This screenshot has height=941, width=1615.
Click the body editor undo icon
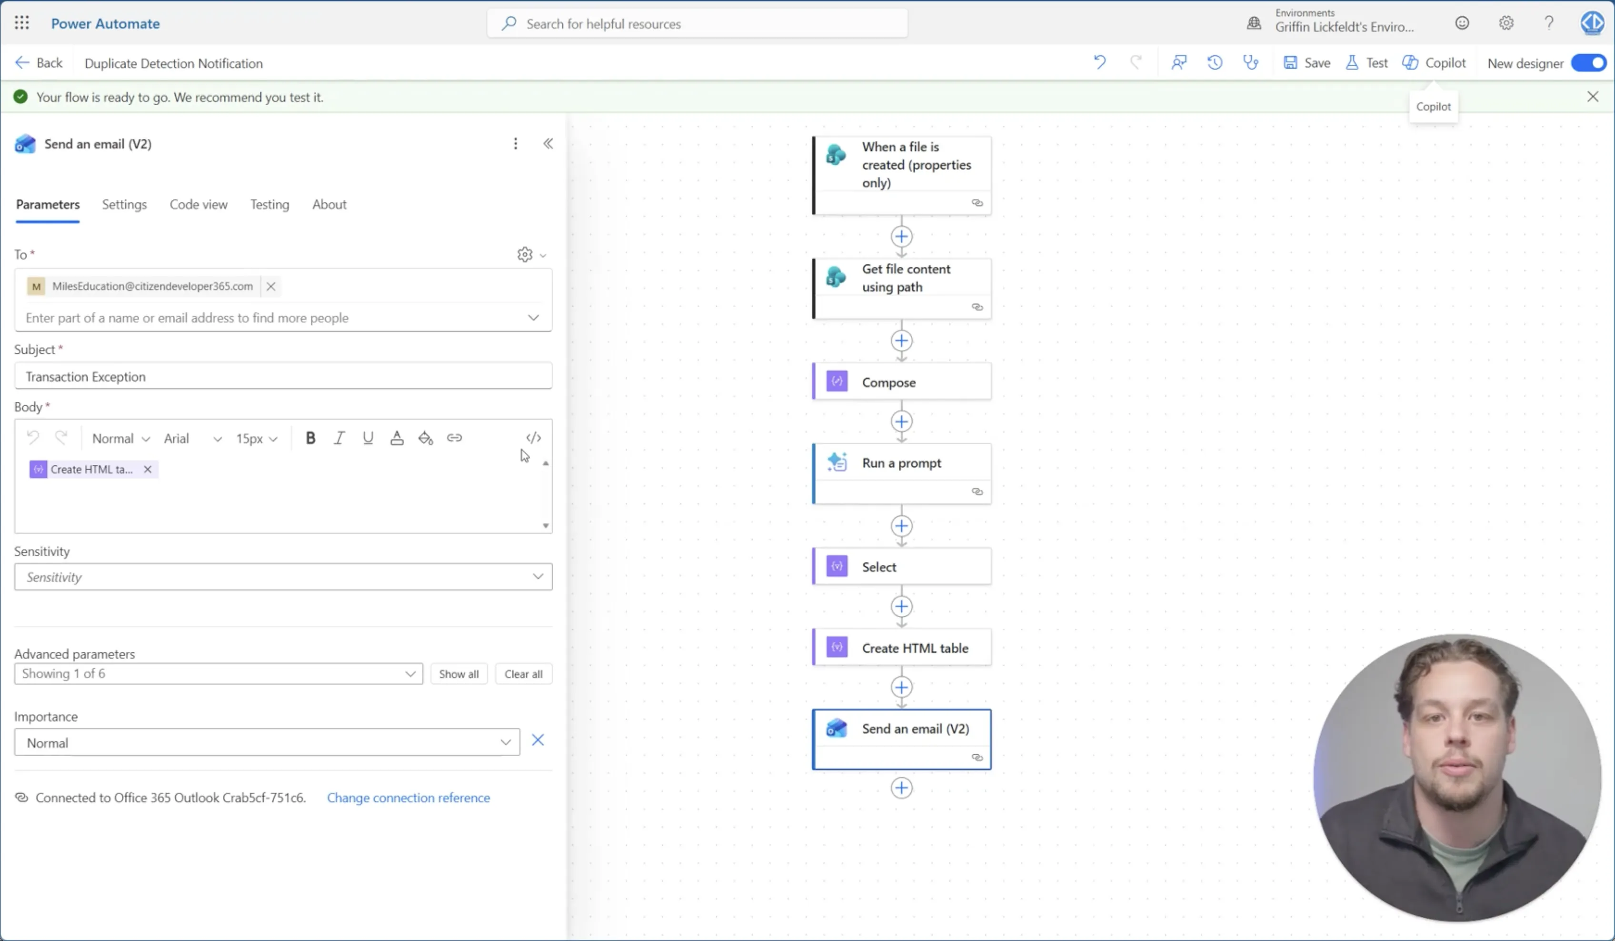pos(33,438)
